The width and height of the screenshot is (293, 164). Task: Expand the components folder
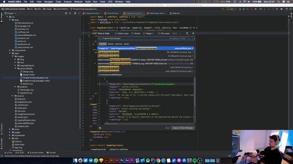(x=10, y=51)
